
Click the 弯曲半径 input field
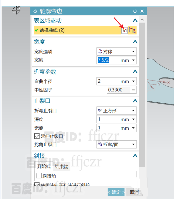tap(116, 81)
